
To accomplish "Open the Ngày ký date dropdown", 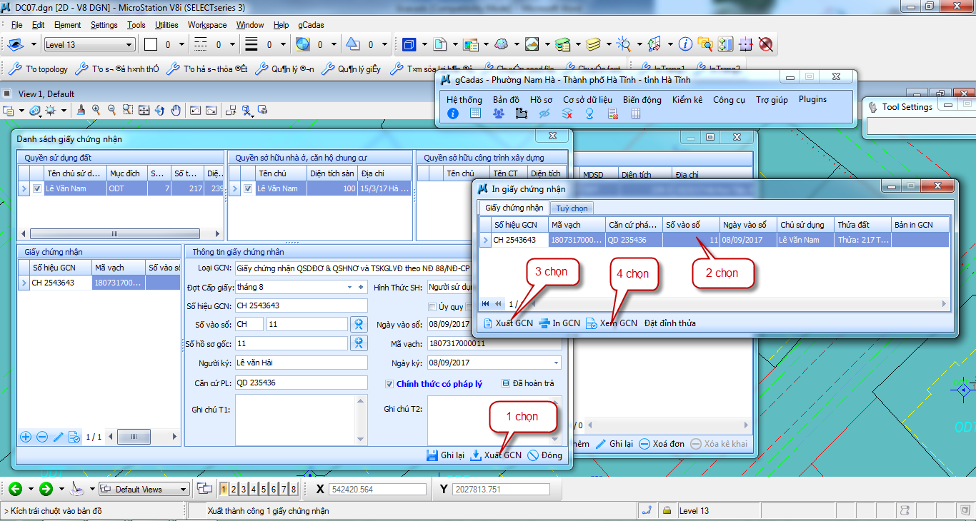I will pos(556,363).
